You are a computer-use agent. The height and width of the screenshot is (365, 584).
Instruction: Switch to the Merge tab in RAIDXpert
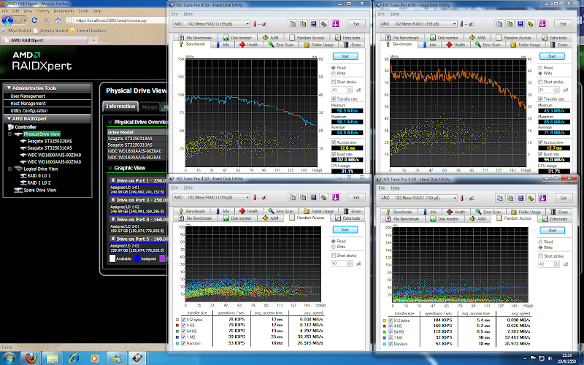[151, 107]
